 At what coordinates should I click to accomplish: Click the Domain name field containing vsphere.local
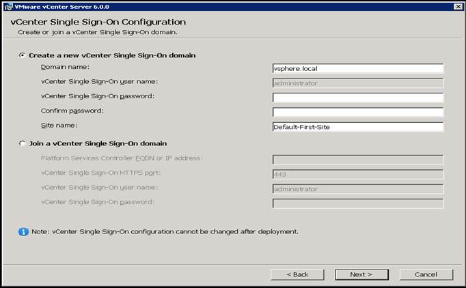tap(358, 68)
